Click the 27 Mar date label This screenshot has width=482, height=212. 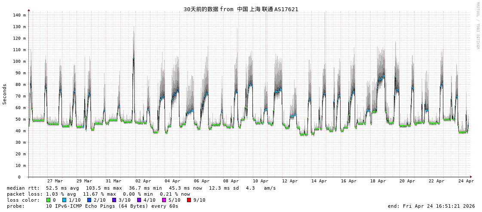55,181
